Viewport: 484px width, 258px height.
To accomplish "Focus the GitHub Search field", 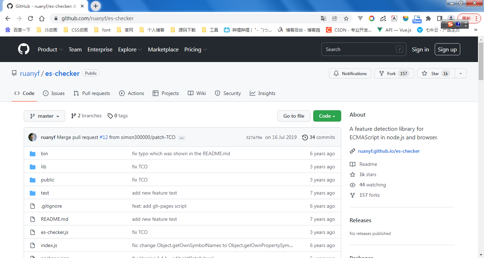I will 363,50.
